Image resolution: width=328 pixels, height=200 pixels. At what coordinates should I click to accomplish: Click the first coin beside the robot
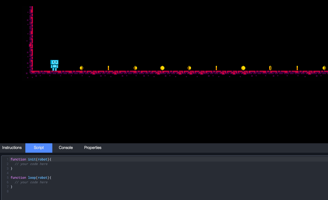point(81,68)
